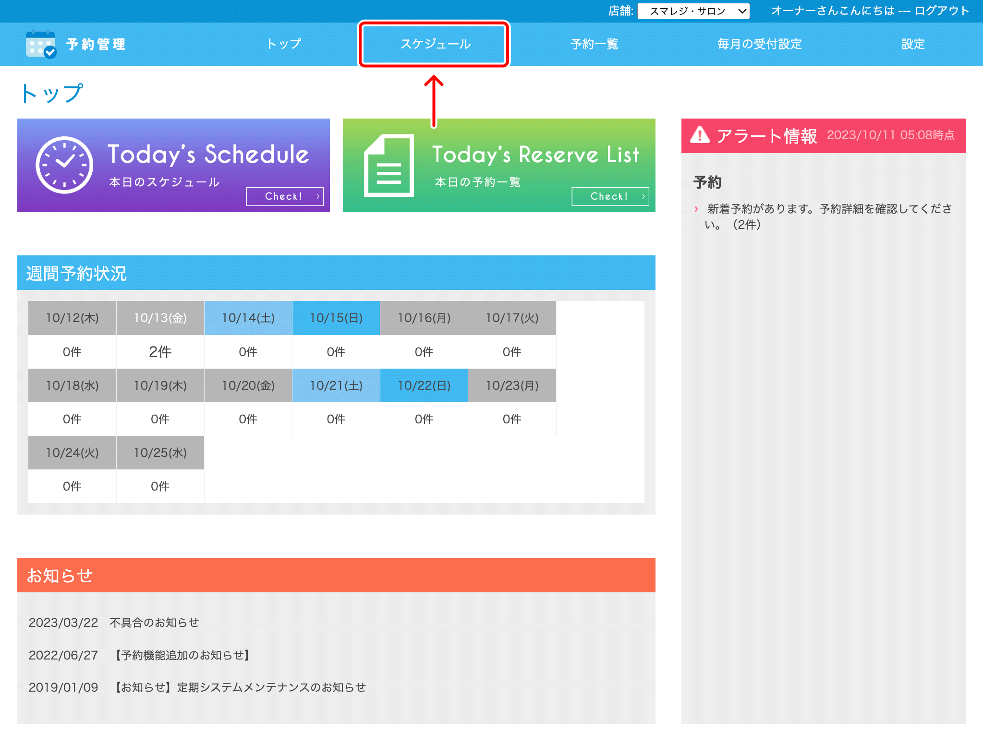This screenshot has width=983, height=744.
Task: Click the 予約管理 calendar logo icon
Action: tap(41, 44)
